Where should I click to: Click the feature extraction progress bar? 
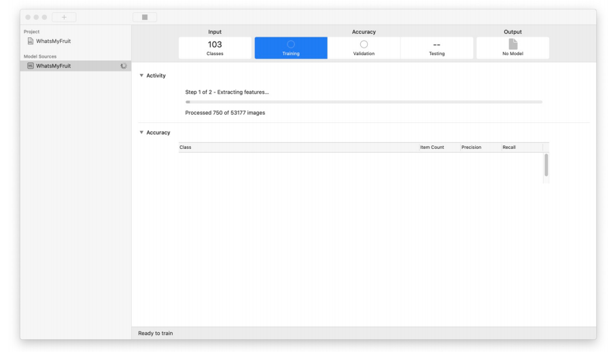pos(364,102)
